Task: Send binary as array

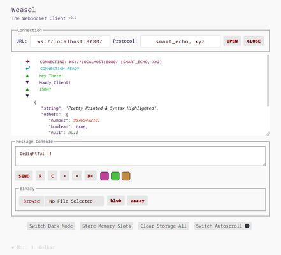Action: [138, 201]
